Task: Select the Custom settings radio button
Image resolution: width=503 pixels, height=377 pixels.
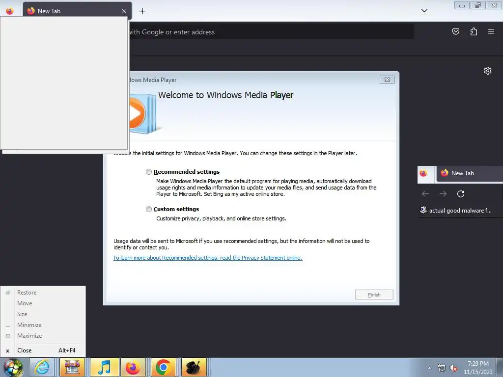Action: [x=148, y=209]
